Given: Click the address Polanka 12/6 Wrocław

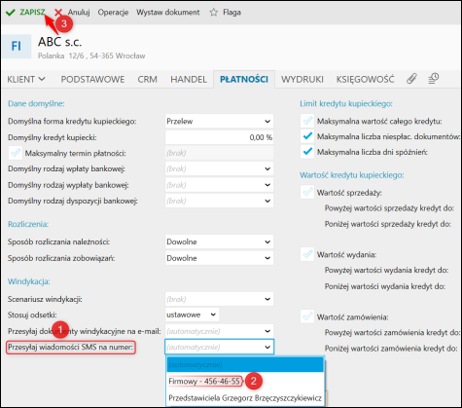Looking at the screenshot, I should click(x=91, y=56).
